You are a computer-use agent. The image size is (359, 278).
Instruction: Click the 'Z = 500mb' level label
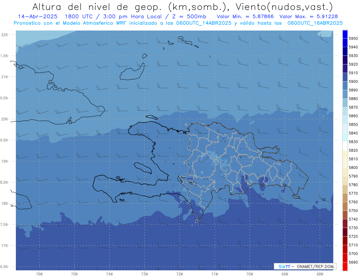tap(189, 16)
